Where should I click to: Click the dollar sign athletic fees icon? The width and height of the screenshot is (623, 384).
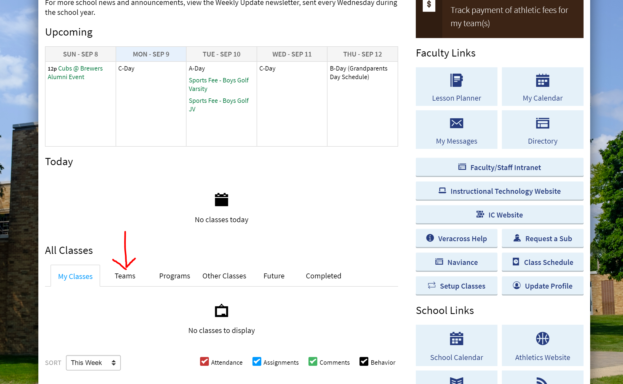[429, 5]
